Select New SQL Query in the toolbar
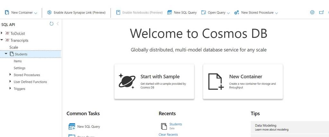The height and width of the screenshot is (137, 329). pos(185,13)
